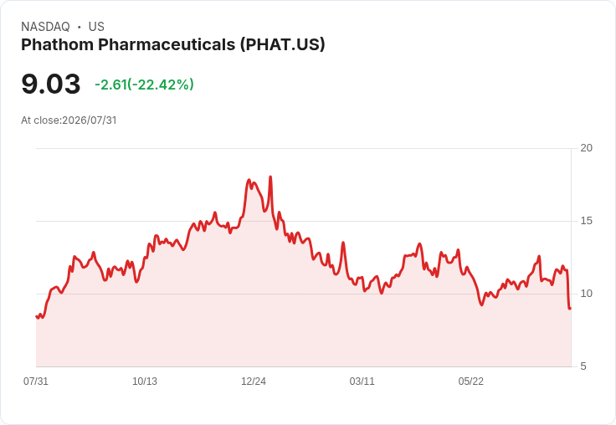Screen dimensions: 616x425
Task: Click the 20 y-axis price label
Action: (586, 148)
